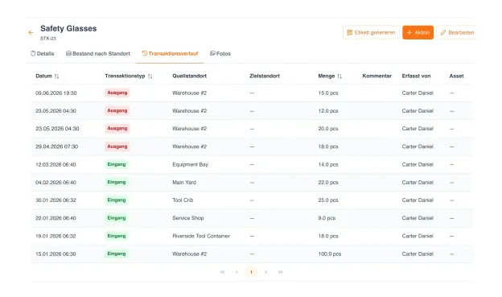Select the date 15.01.2026 06:30

pos(56,254)
